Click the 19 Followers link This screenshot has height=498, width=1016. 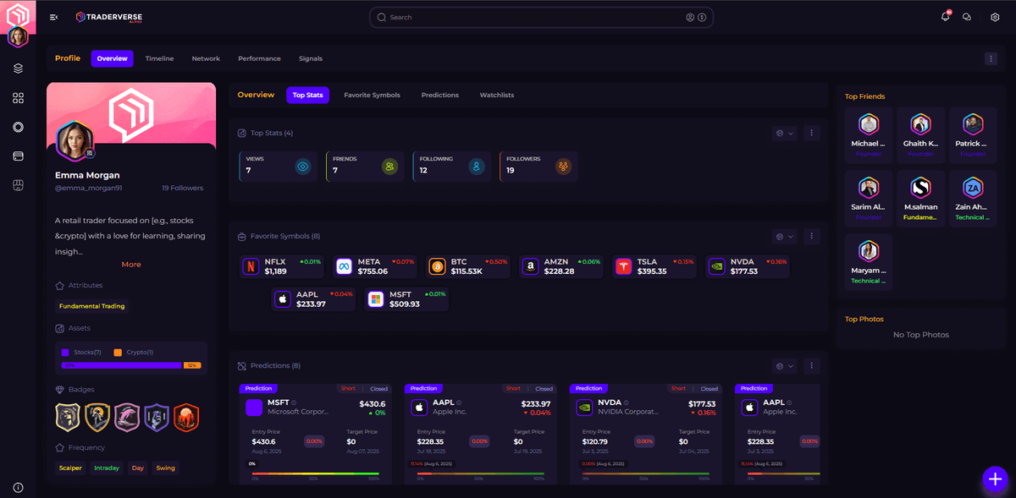tap(182, 188)
